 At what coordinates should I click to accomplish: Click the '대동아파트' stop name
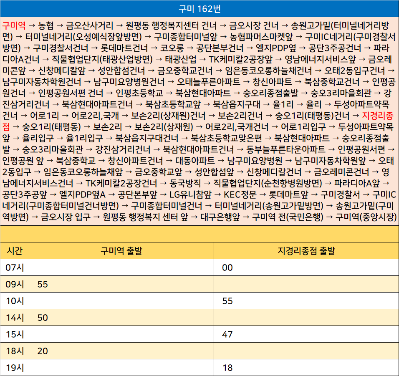coord(195,161)
